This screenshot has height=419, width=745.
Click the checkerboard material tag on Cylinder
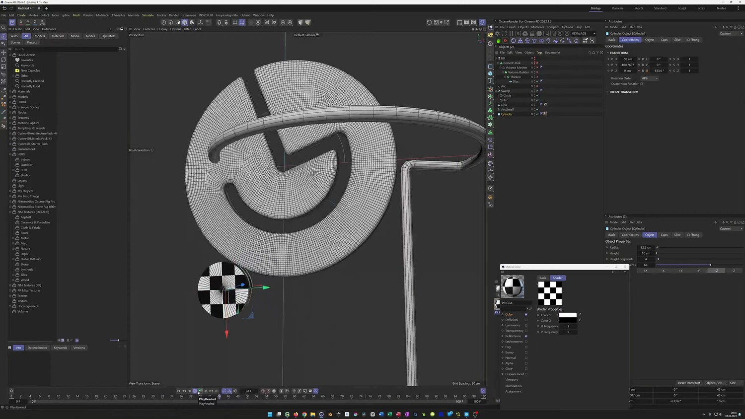click(545, 114)
